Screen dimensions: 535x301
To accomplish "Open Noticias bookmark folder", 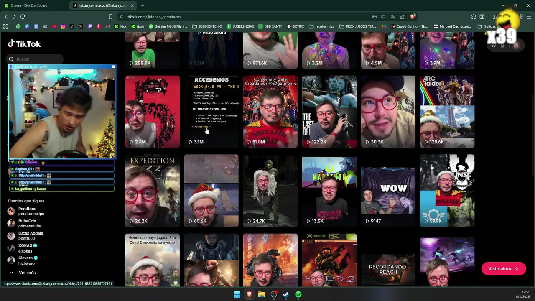I will click(x=487, y=26).
